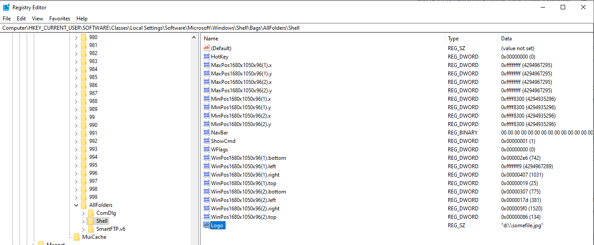Click icon of MinPos1680x1050x96(2).y value

[207, 124]
